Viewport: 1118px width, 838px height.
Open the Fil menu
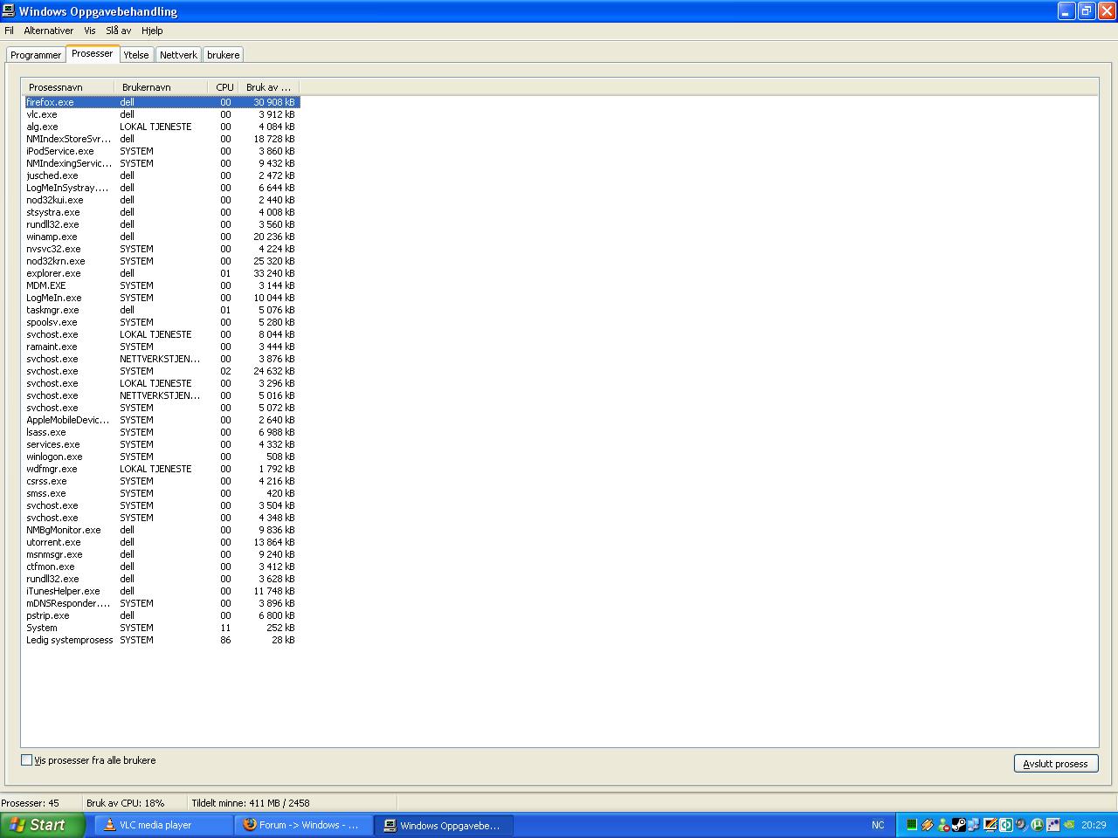pos(9,31)
